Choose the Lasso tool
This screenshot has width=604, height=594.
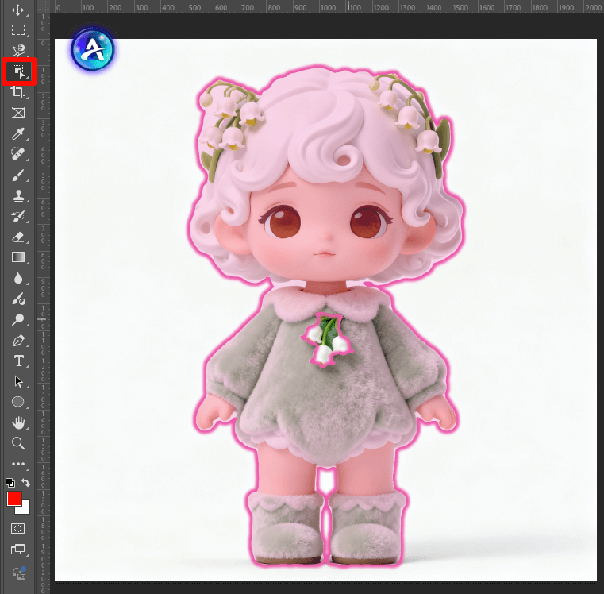click(x=18, y=51)
